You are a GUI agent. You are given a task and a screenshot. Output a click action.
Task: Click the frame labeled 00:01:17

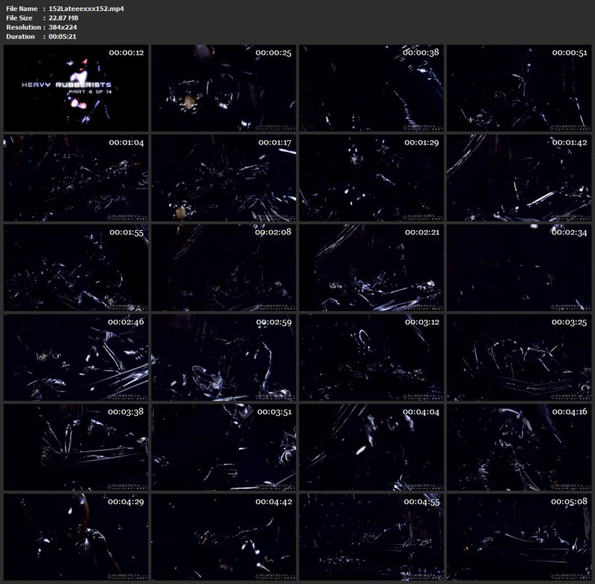(x=223, y=177)
